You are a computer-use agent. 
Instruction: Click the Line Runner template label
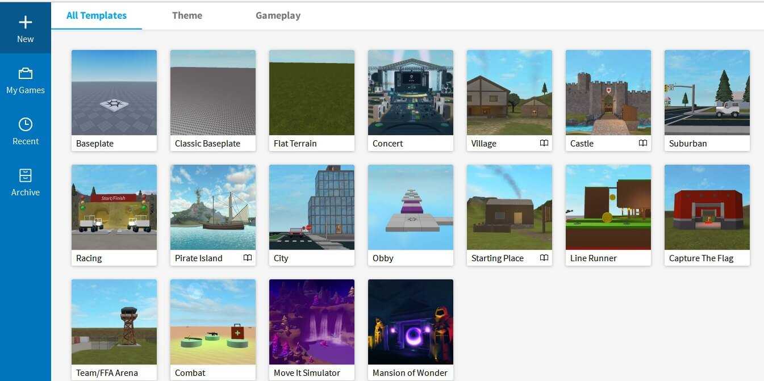(x=594, y=258)
